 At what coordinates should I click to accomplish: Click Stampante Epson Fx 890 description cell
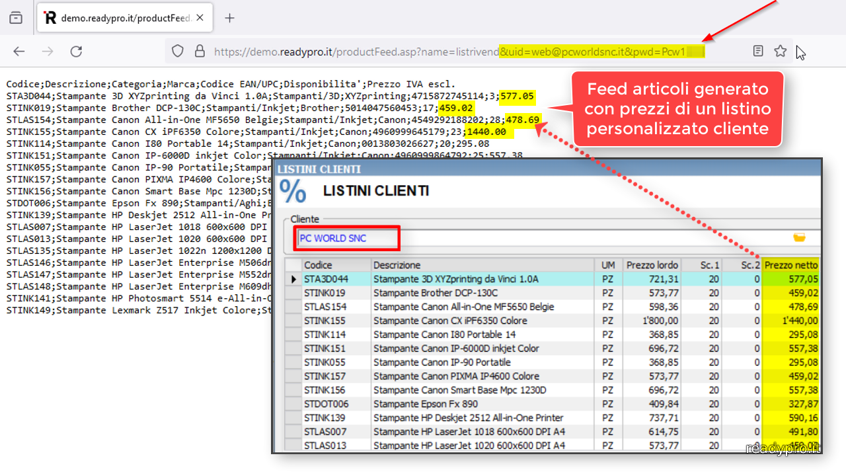point(482,404)
